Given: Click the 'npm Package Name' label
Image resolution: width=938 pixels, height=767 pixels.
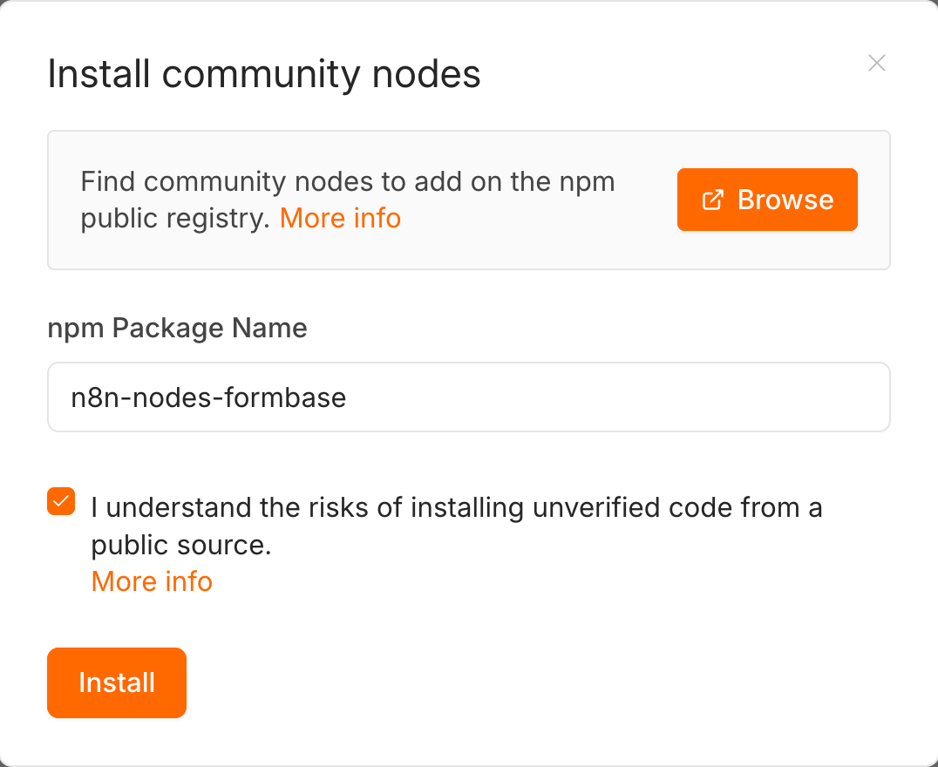Looking at the screenshot, I should click(177, 329).
